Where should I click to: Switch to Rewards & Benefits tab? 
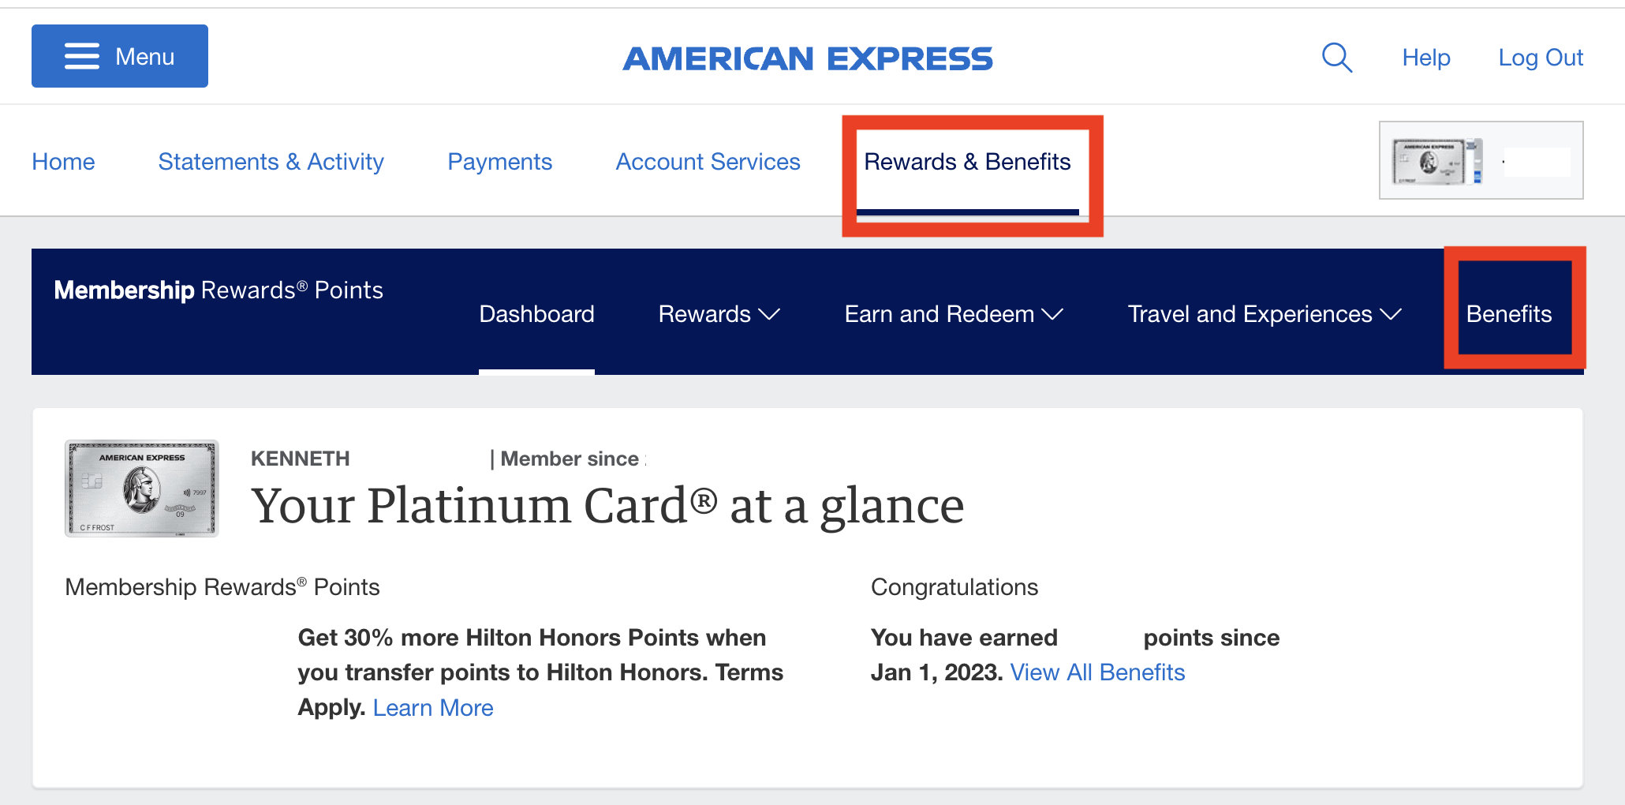coord(967,162)
